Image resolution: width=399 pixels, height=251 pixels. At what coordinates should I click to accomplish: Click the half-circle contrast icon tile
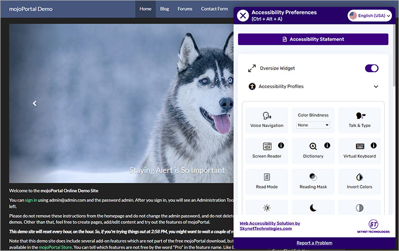coord(359,207)
